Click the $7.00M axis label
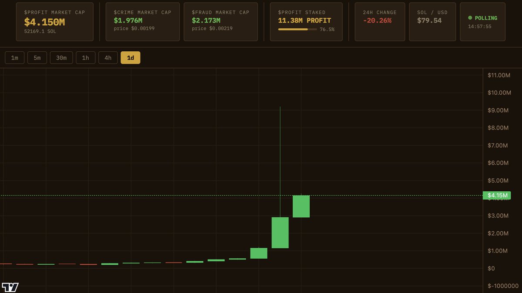Image resolution: width=522 pixels, height=293 pixels. click(498, 146)
